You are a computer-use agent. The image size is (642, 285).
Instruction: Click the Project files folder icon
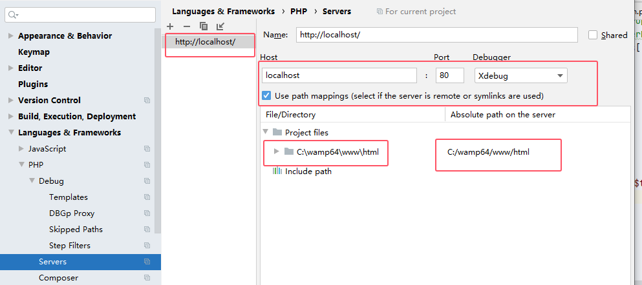tap(277, 132)
